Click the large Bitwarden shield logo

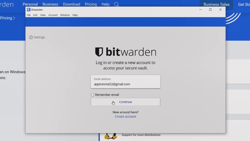99,52
